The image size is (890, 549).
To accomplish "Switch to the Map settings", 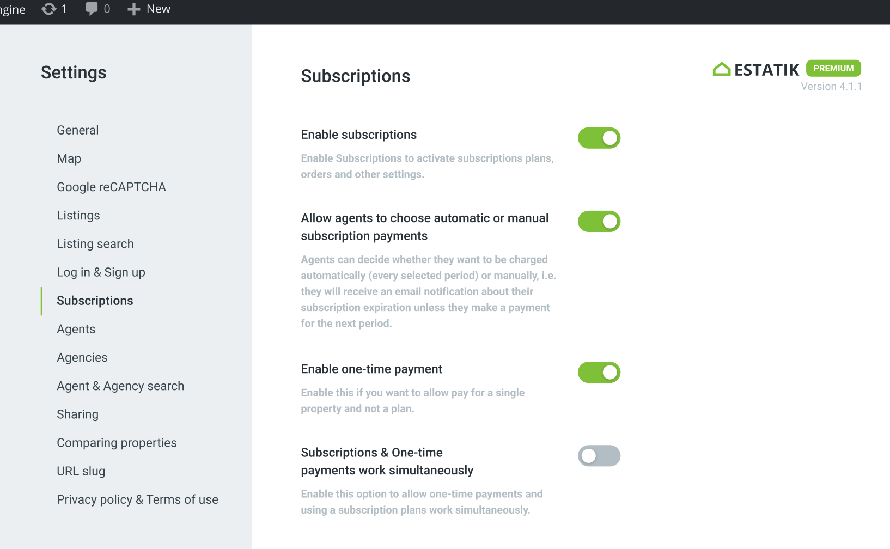I will tap(69, 158).
